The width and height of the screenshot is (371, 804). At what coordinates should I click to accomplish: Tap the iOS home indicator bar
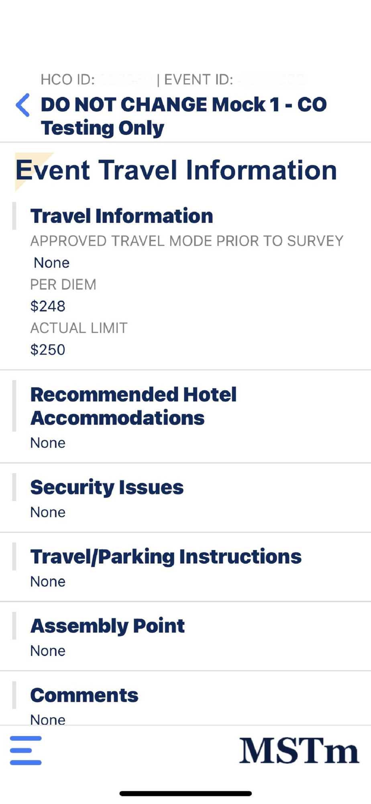pos(185,794)
